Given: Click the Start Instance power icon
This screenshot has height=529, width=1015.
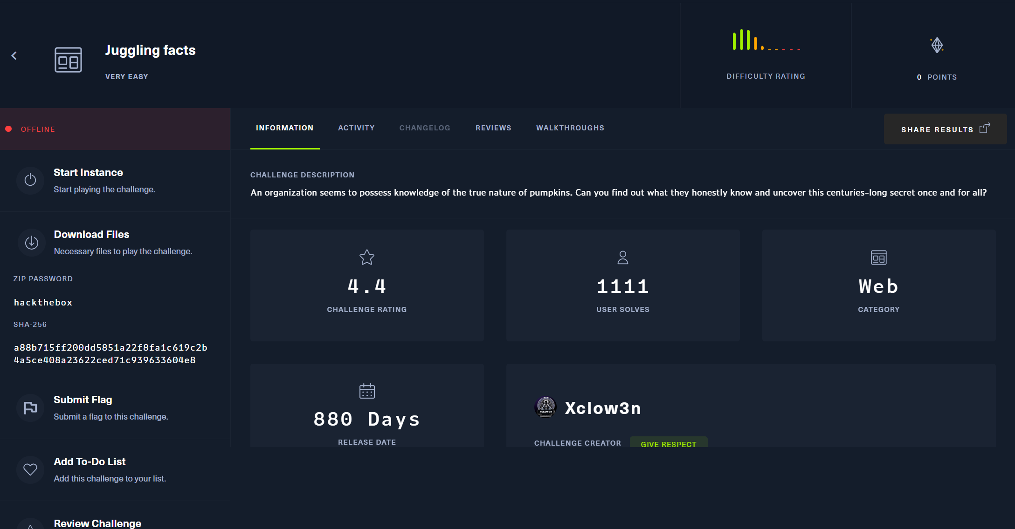Looking at the screenshot, I should [30, 180].
